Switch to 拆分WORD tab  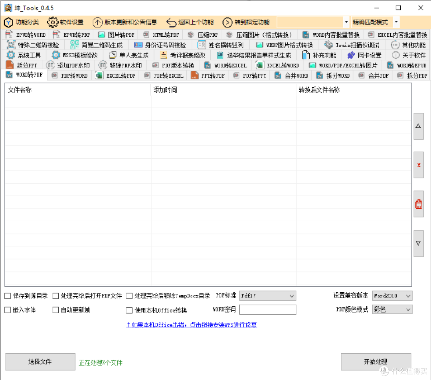tap(333, 75)
